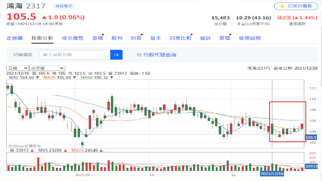Click the MA5 104.50 label

tap(21, 77)
